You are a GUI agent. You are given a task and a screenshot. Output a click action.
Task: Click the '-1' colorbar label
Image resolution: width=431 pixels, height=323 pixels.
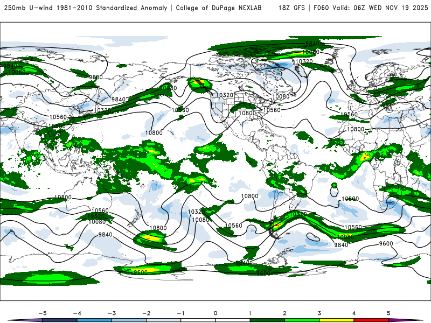coord(180,313)
